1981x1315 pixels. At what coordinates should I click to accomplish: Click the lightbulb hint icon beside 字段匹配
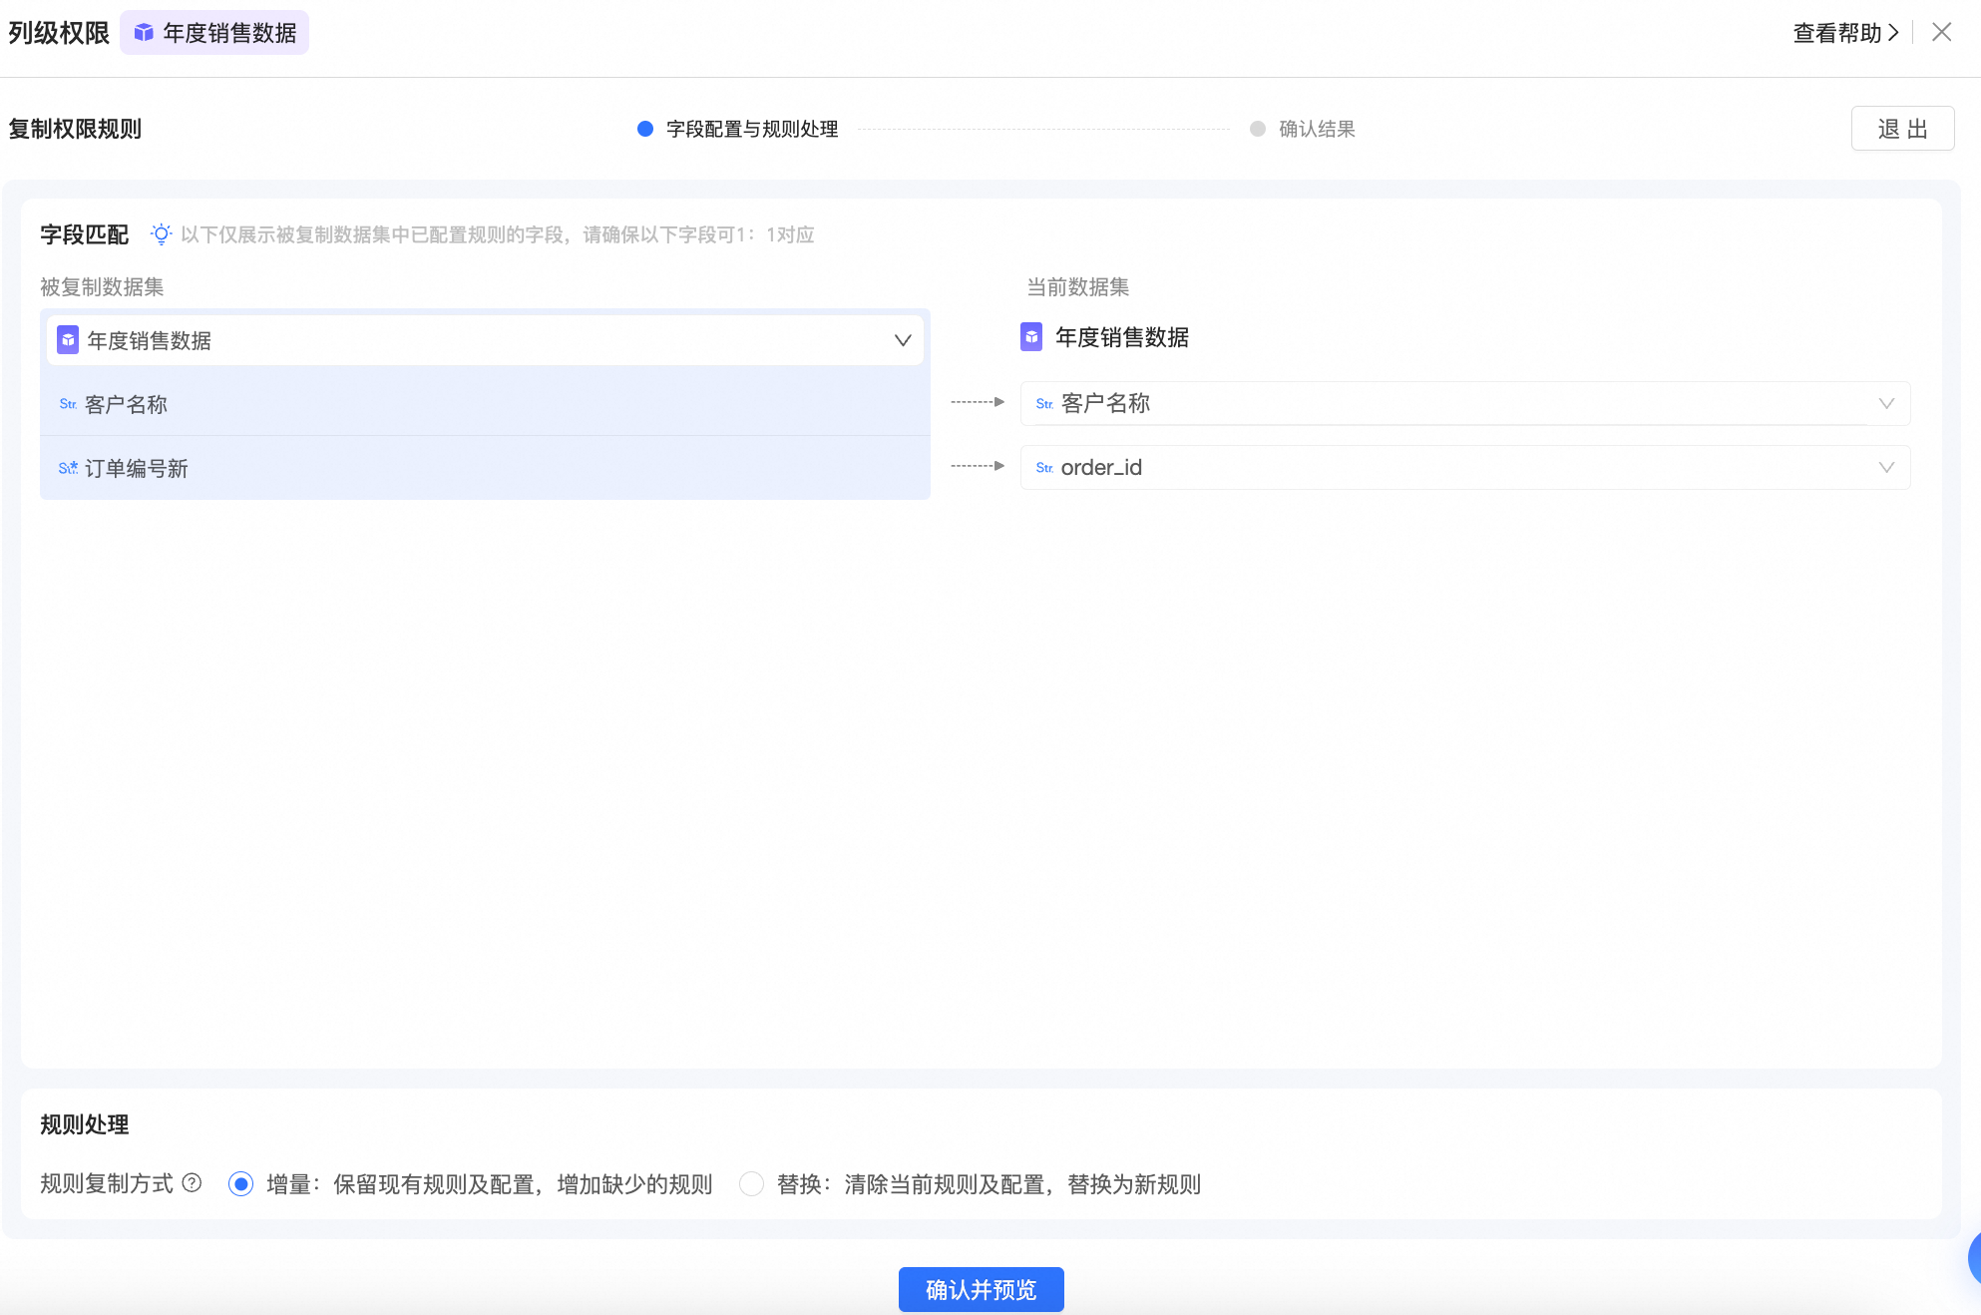(x=161, y=234)
